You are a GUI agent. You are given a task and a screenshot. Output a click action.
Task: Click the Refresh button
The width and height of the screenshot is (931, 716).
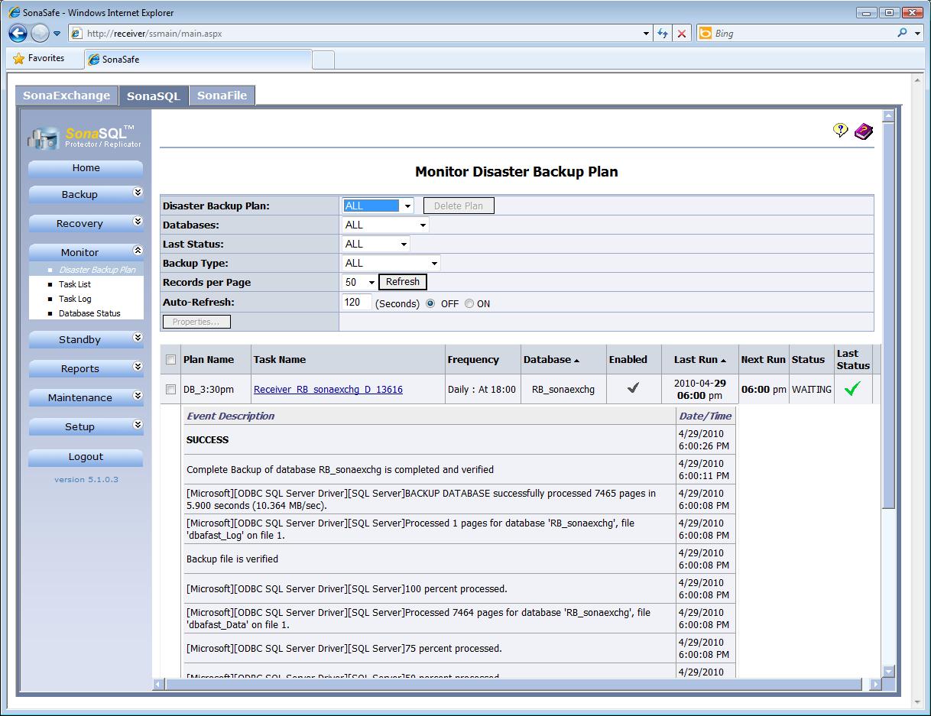[x=402, y=282]
